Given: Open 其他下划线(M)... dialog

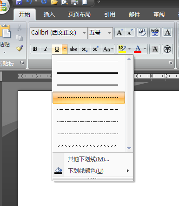Looking at the screenshot, I should pos(93,159).
